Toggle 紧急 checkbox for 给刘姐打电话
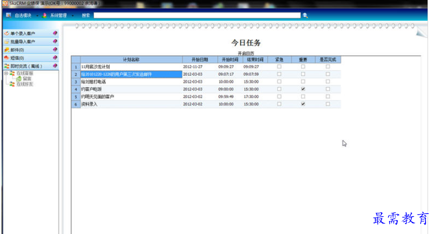Screen dimensions: 433x234 click(279, 82)
